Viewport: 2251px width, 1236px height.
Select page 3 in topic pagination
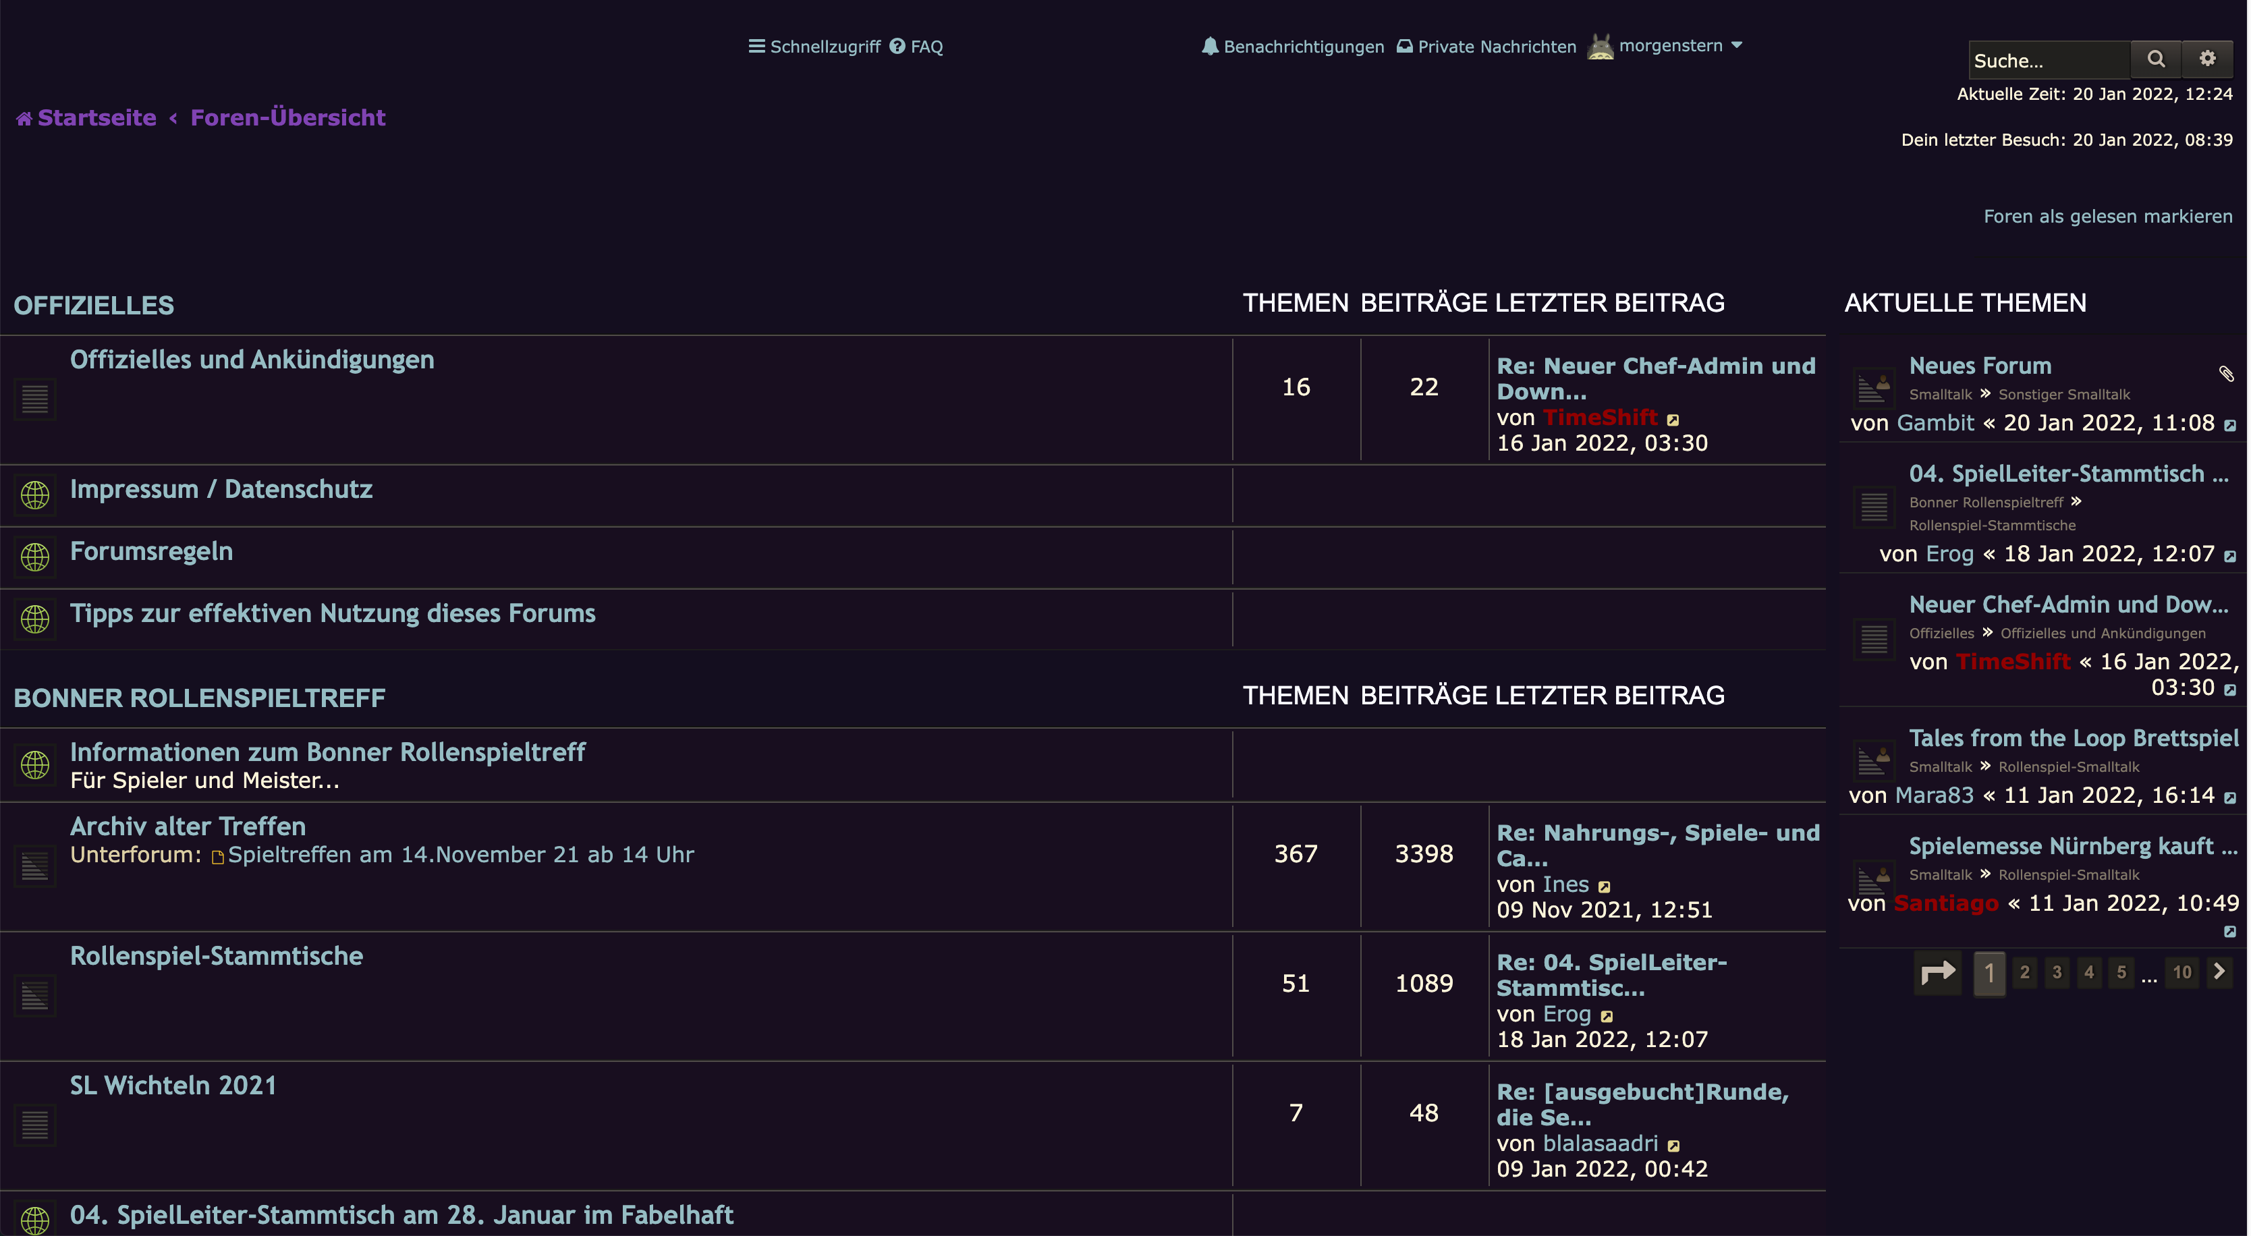pyautogui.click(x=2056, y=972)
